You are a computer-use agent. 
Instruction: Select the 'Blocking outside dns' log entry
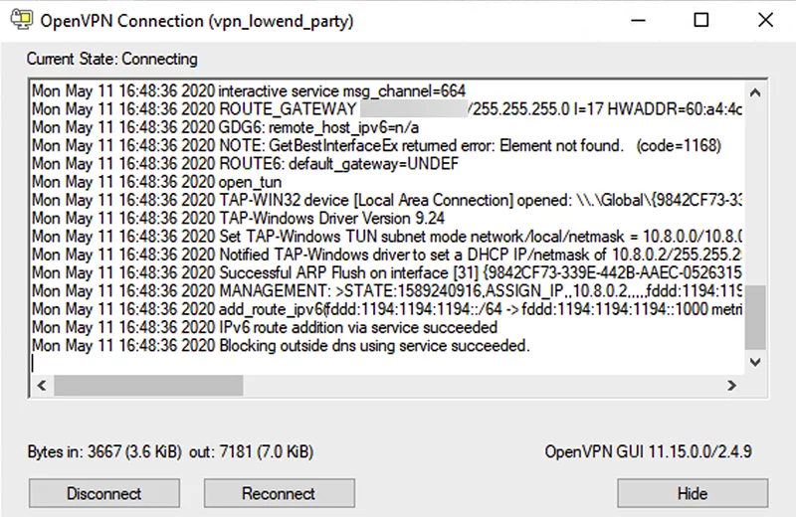pyautogui.click(x=281, y=346)
